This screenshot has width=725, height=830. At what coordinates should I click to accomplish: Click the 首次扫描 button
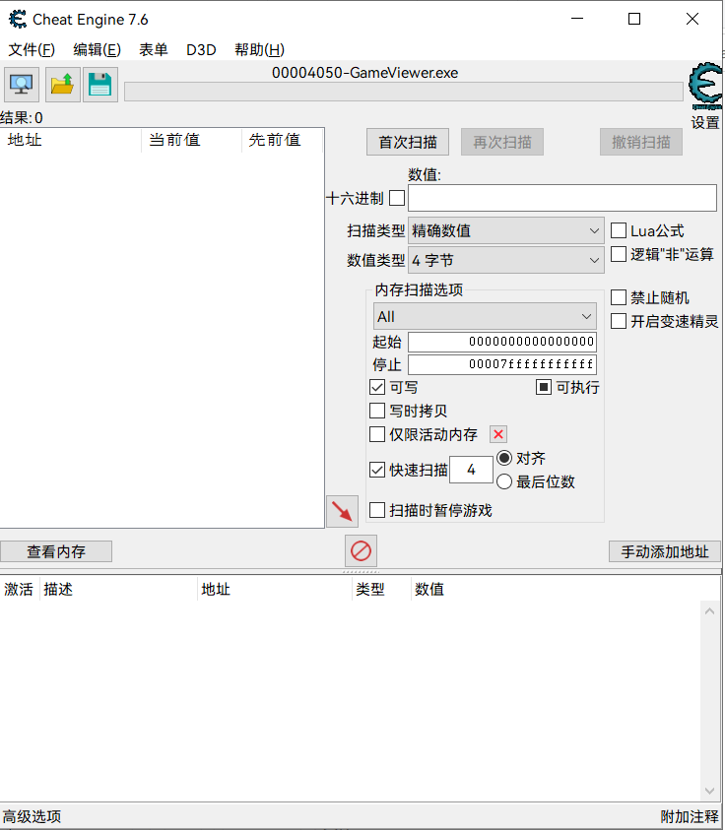(x=408, y=142)
